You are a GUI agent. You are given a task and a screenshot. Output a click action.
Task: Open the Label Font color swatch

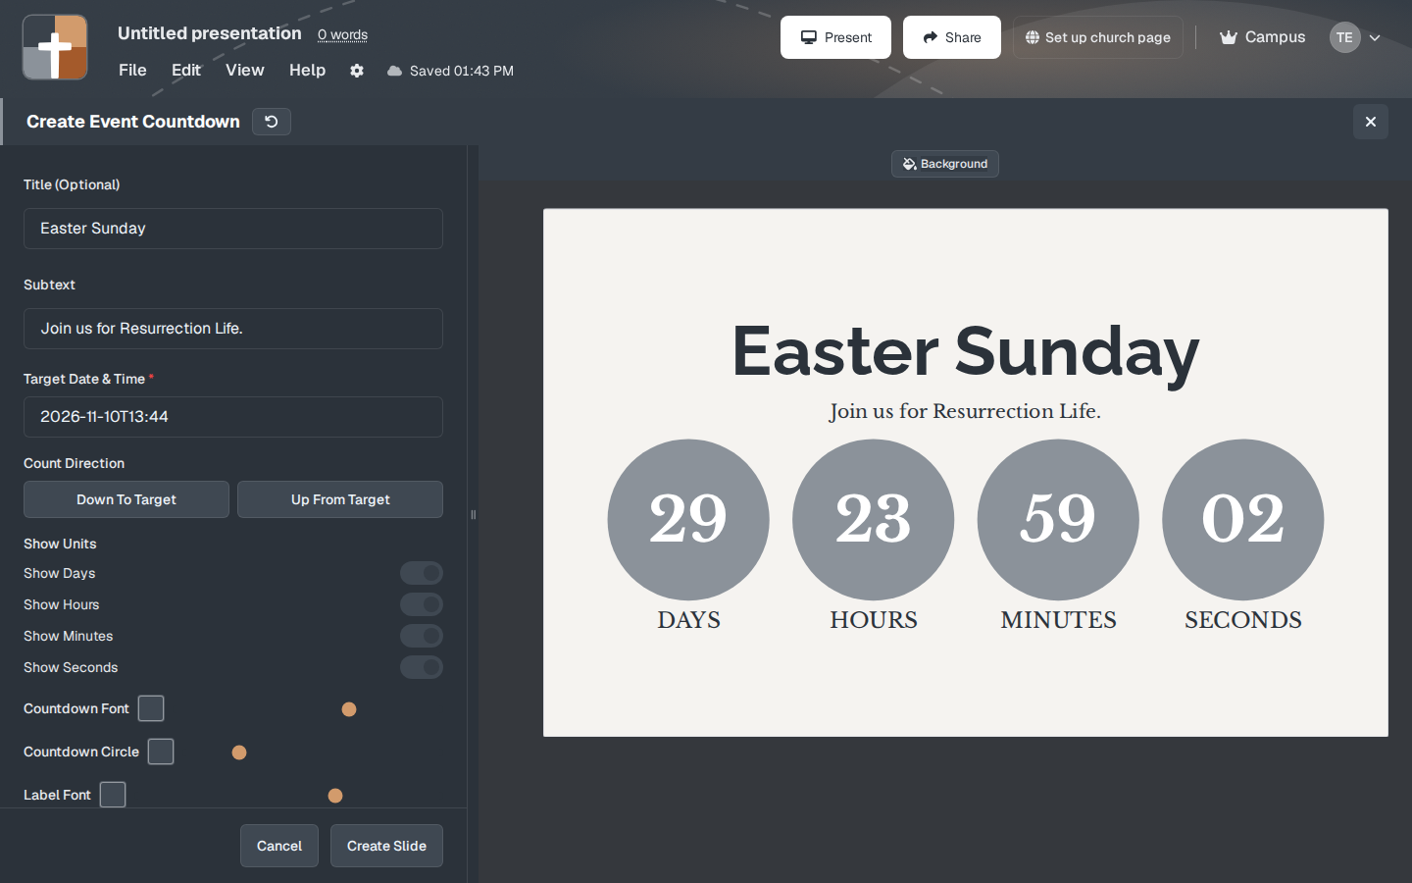tap(113, 795)
